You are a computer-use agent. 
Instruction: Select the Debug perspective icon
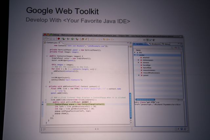[x=148, y=40]
